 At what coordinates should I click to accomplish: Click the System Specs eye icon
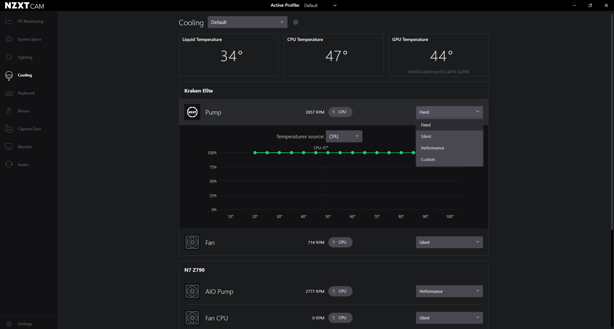[9, 39]
